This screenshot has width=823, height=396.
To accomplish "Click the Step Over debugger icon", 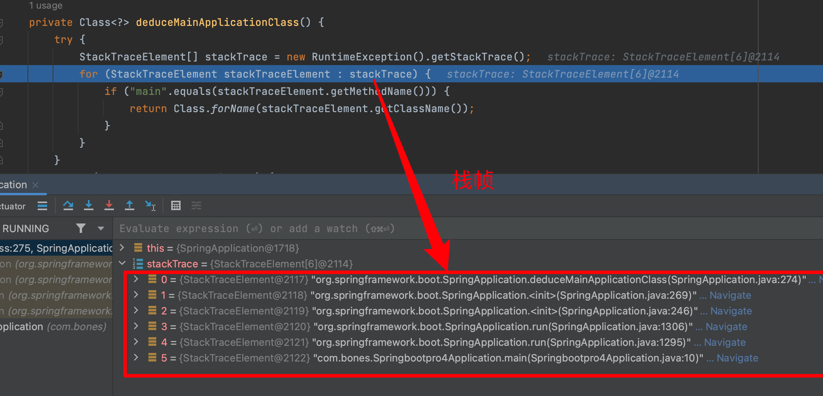I will 68,205.
